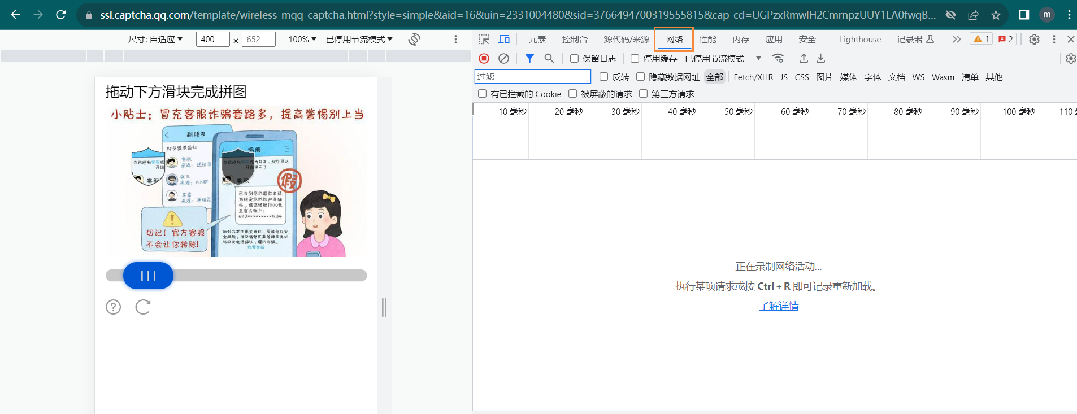Tick the 隐藏数据网址 checkbox
This screenshot has width=1077, height=414.
tap(640, 77)
